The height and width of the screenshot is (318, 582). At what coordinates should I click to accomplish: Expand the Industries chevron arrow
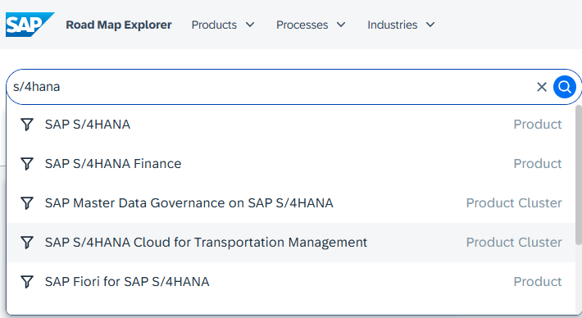(430, 25)
